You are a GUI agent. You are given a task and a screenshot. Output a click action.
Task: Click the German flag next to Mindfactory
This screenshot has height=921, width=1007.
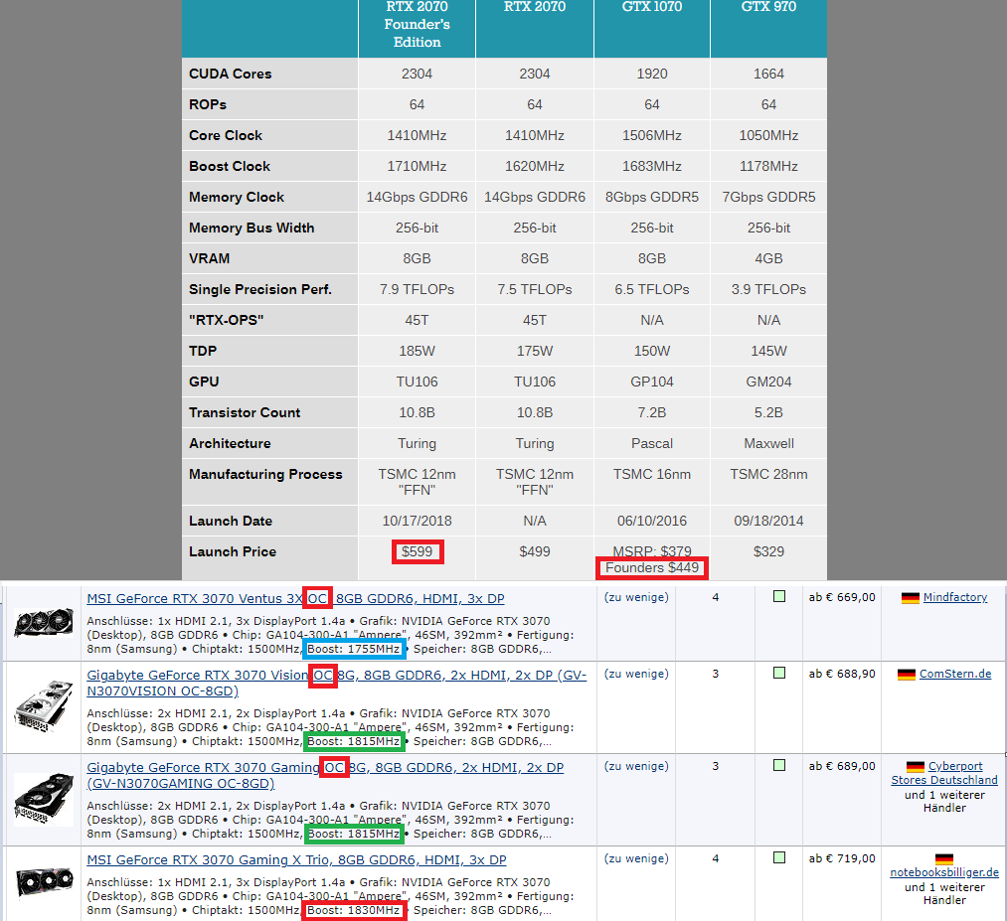(910, 598)
